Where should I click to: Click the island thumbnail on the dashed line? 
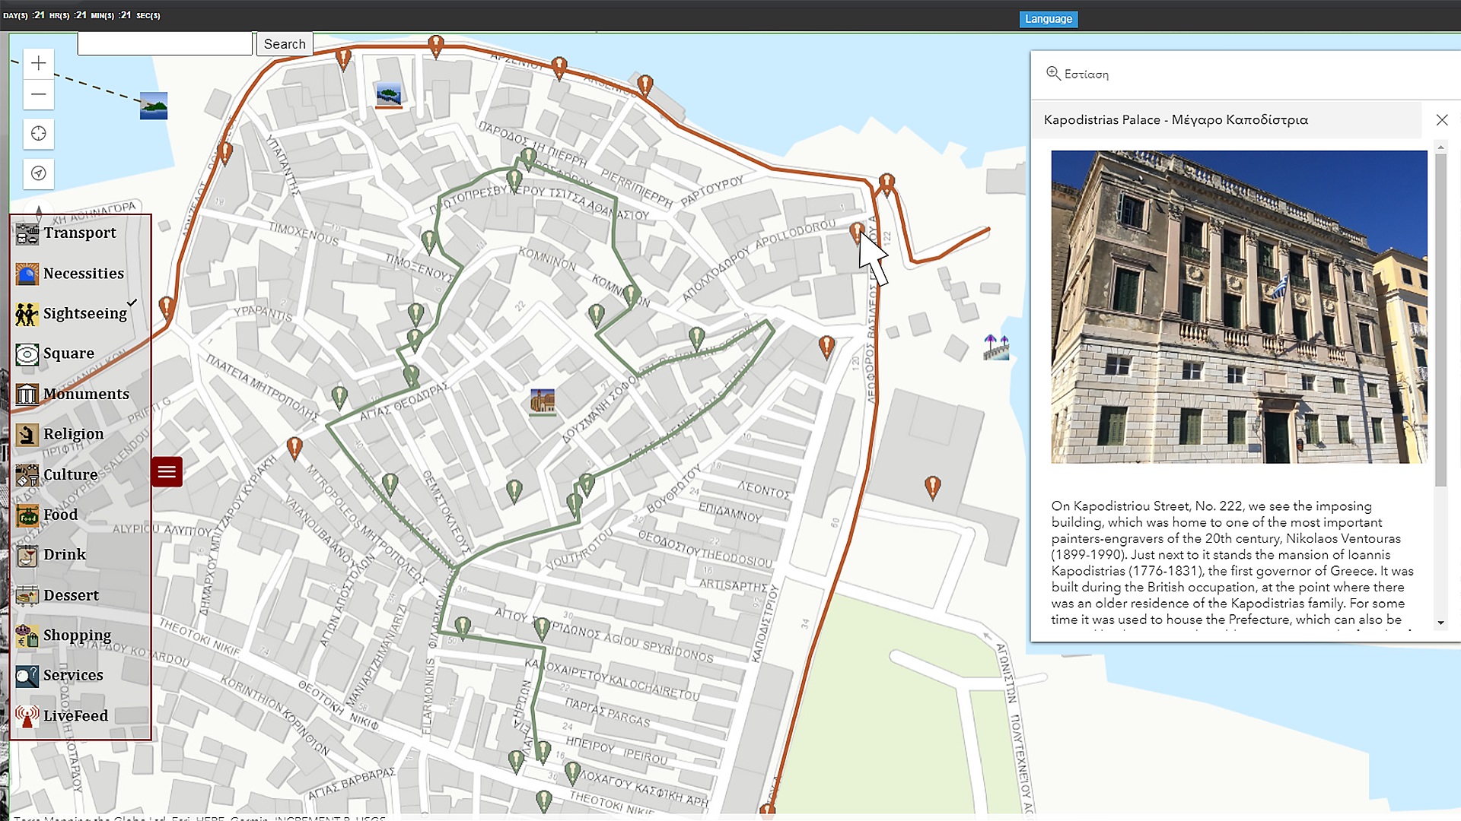click(x=154, y=106)
